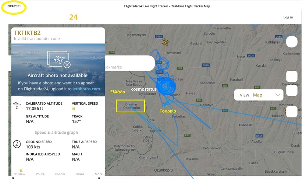
Task: Open the jetphotos.com link
Action: click(x=86, y=89)
